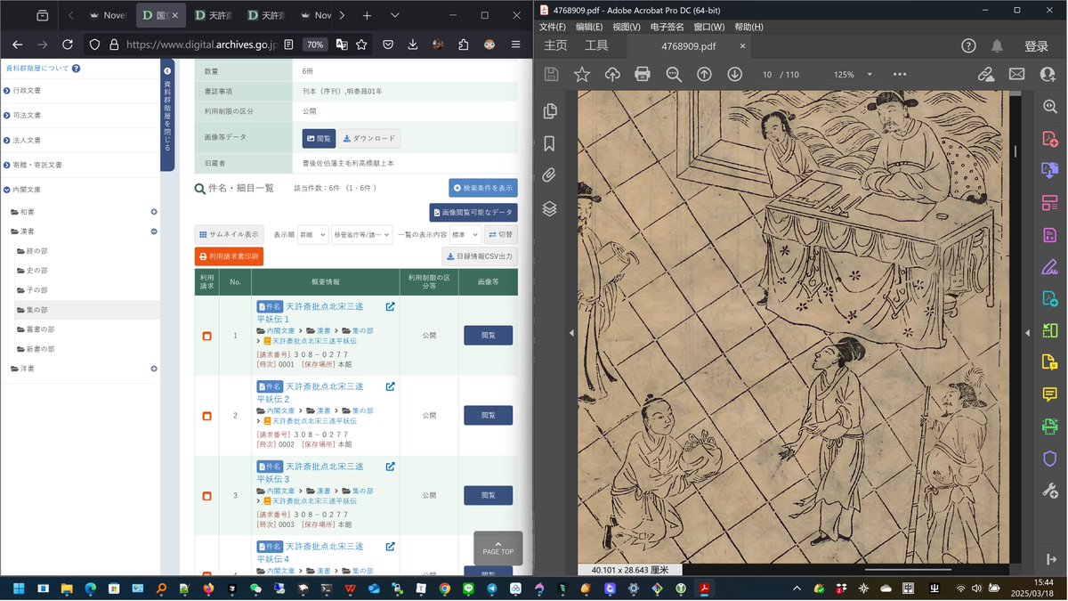1068x601 pixels.
Task: Click the share with others person icon
Action: [x=1047, y=75]
